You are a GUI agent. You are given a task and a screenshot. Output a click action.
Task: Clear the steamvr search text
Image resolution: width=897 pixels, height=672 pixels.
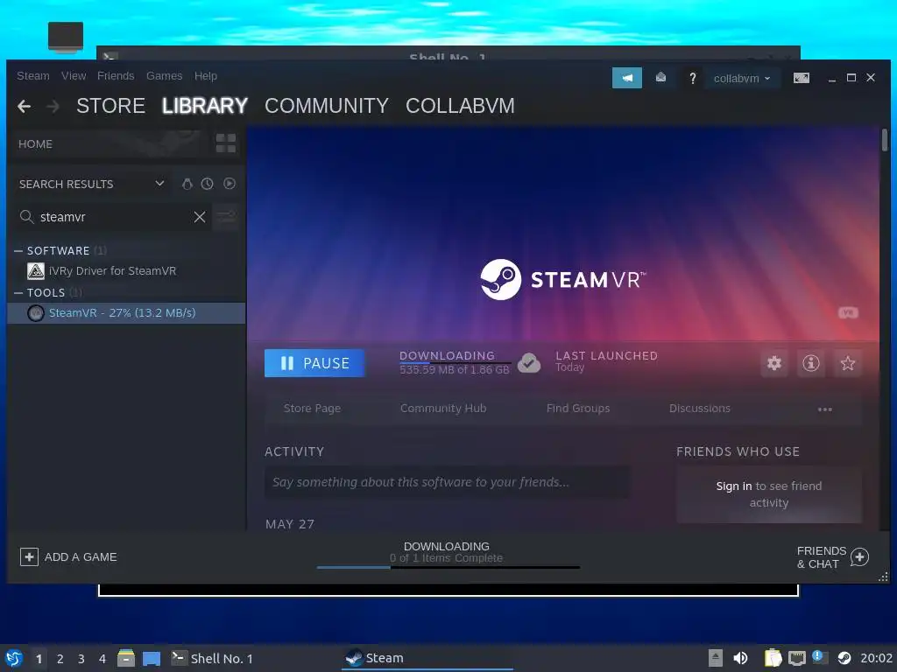[x=200, y=217]
